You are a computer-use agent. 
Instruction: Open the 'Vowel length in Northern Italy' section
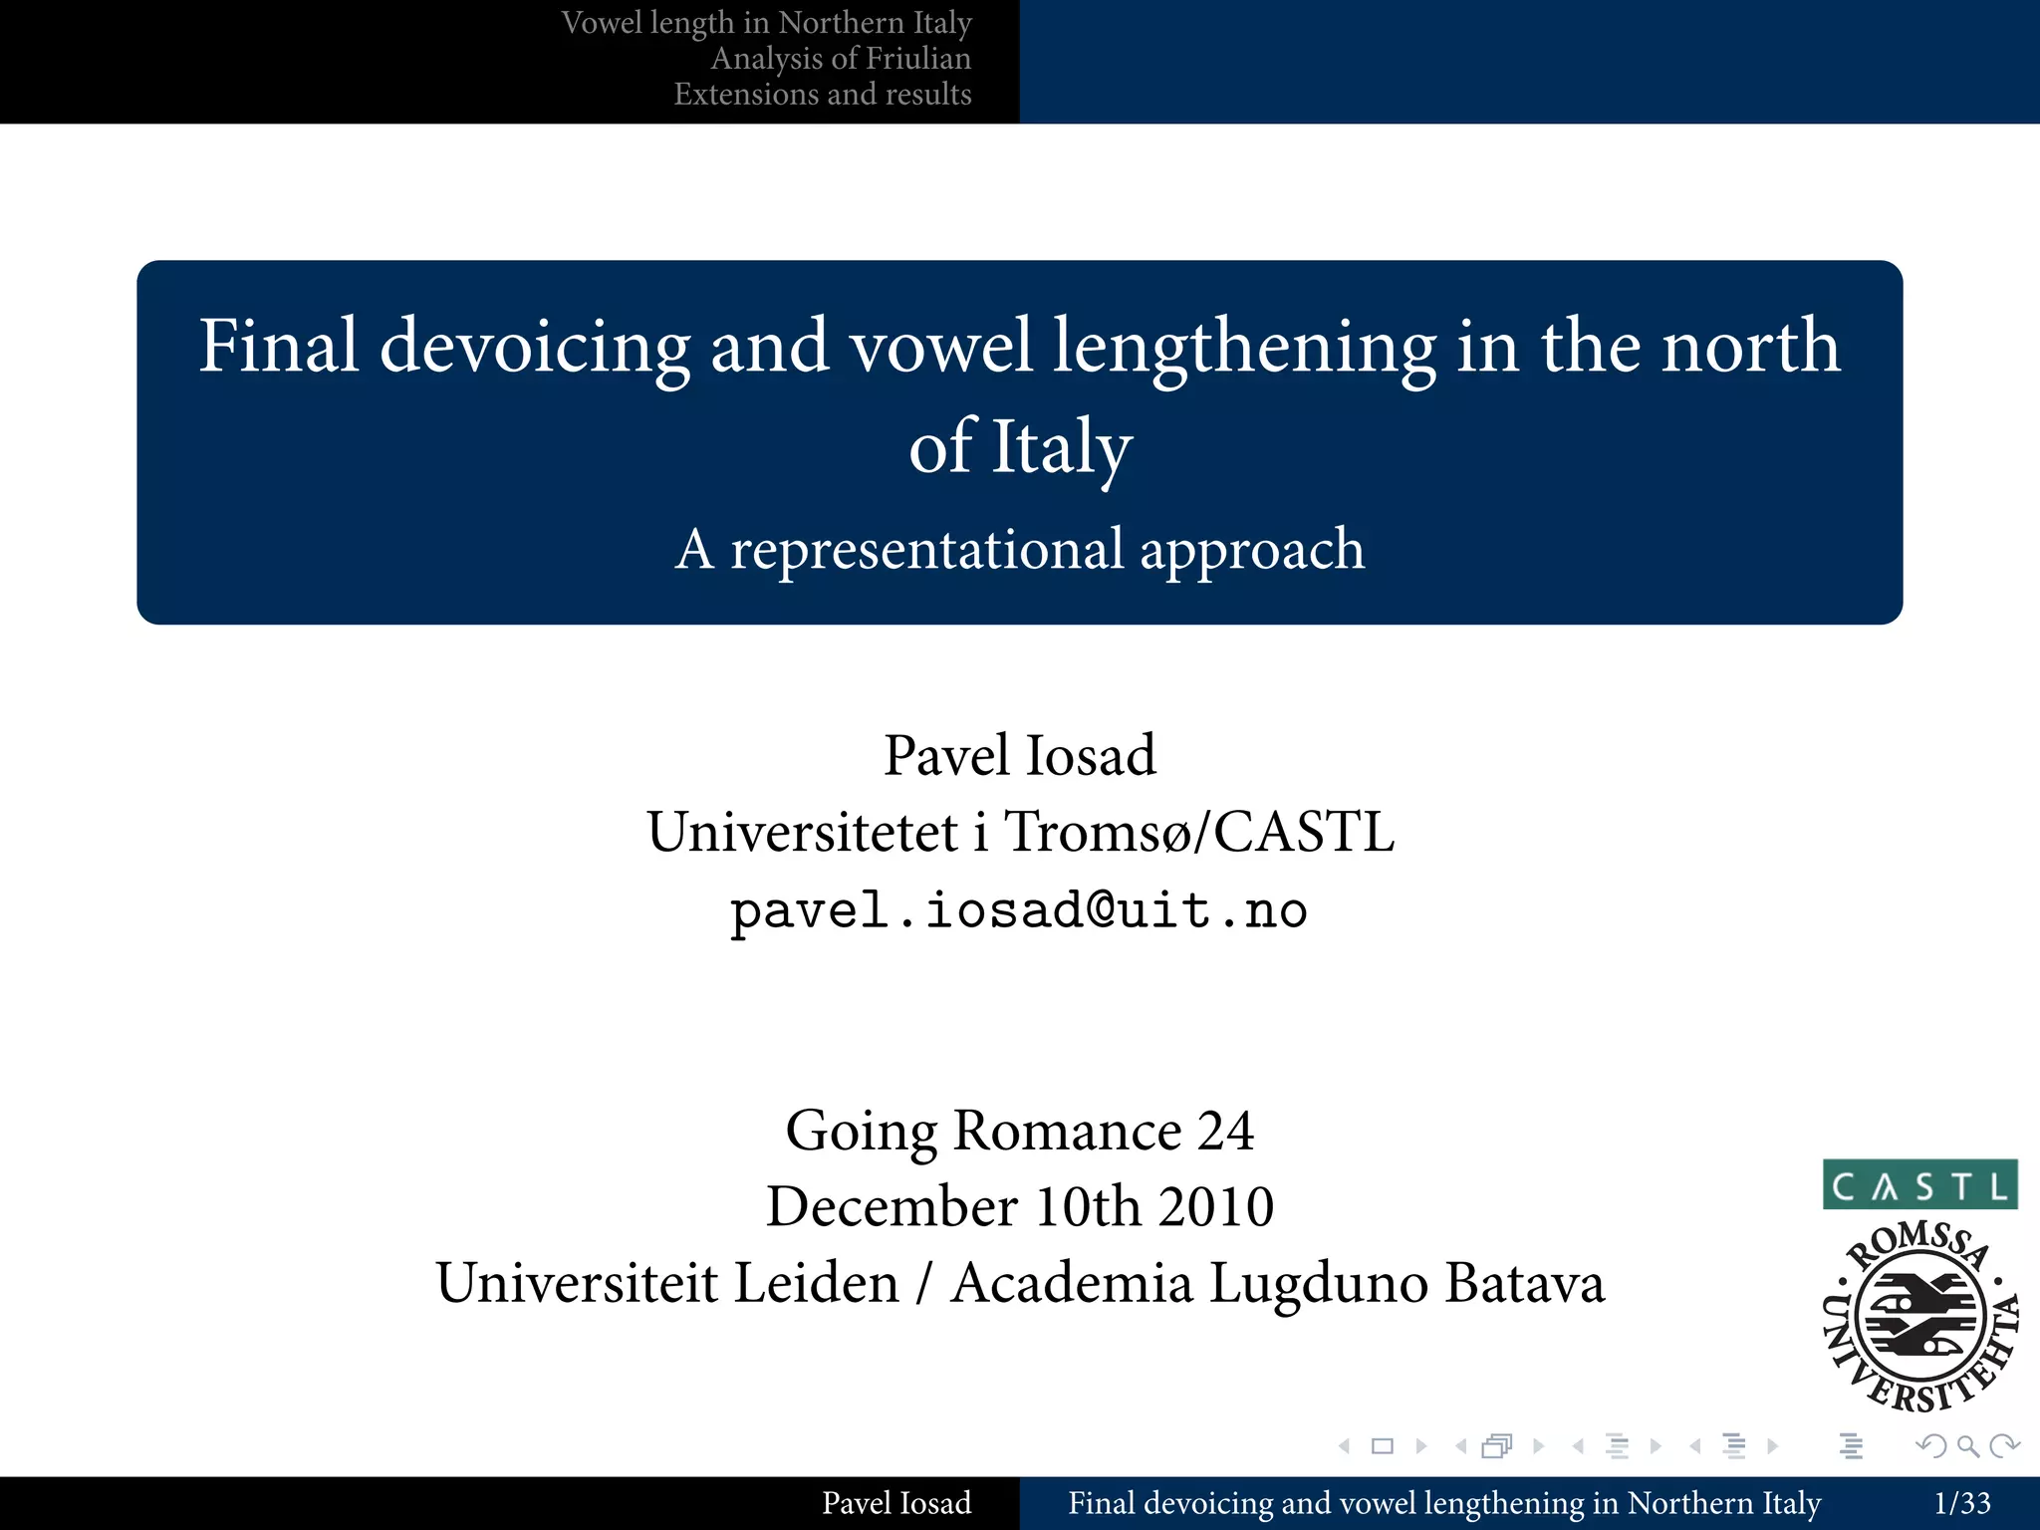point(766,23)
